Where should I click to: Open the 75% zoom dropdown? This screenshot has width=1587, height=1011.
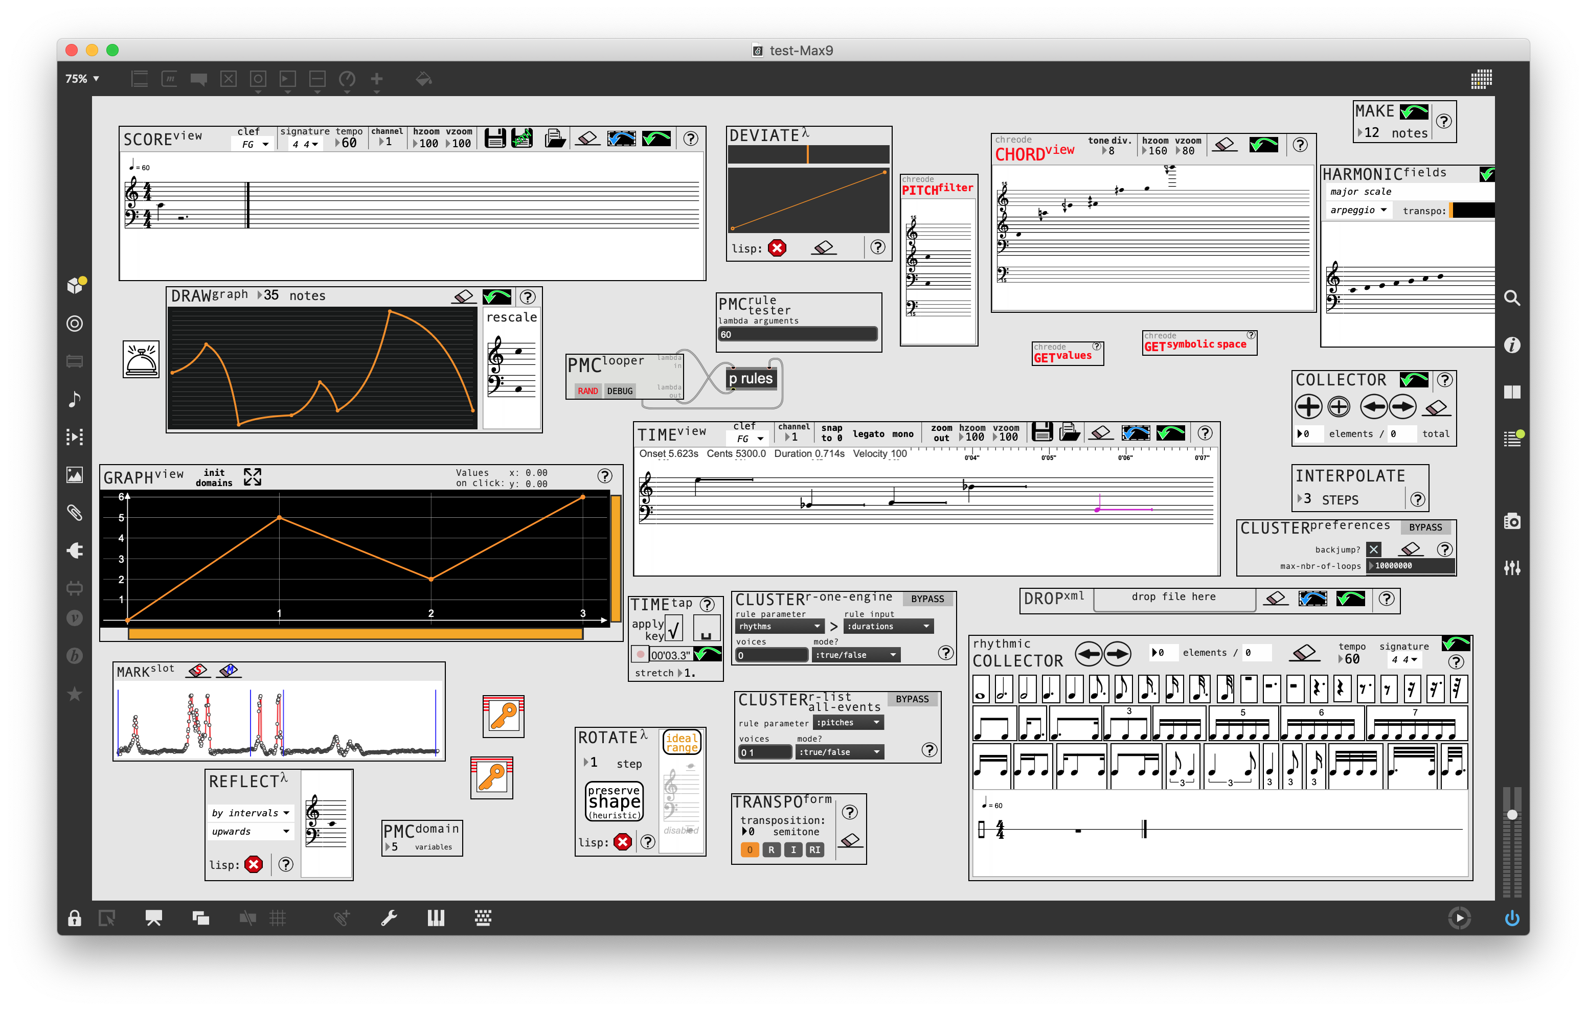pos(82,78)
